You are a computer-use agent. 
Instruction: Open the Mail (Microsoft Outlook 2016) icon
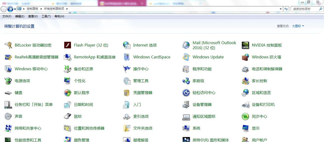[186, 45]
